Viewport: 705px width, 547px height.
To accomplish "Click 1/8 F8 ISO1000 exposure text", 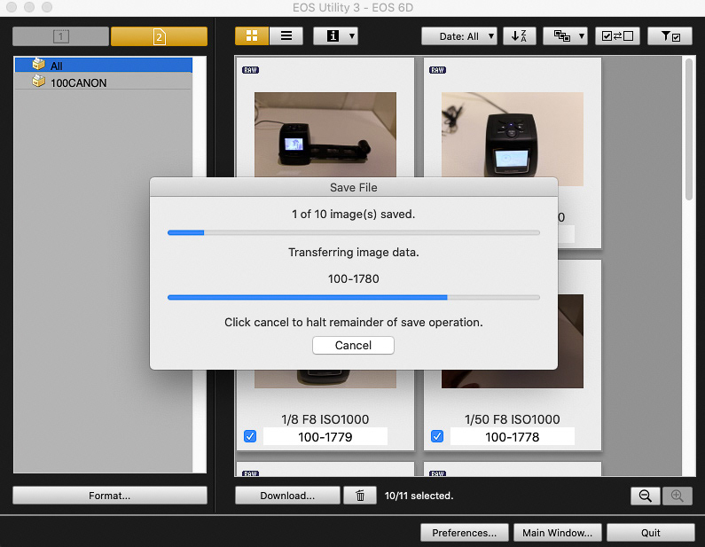I will [x=325, y=419].
